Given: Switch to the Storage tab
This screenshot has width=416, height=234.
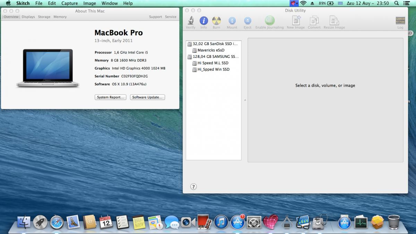Looking at the screenshot, I should (44, 17).
